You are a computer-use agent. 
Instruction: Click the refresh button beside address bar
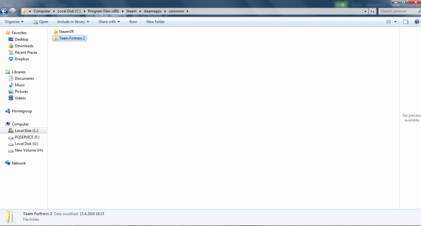click(373, 11)
